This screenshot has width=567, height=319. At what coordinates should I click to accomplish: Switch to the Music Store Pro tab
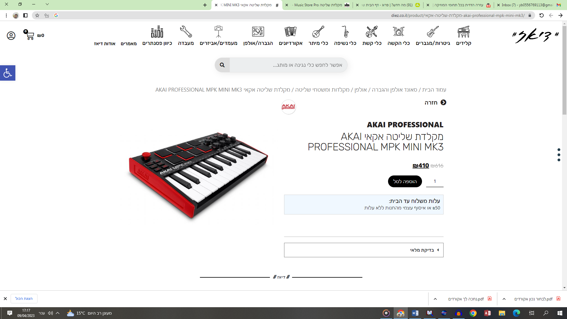(317, 5)
